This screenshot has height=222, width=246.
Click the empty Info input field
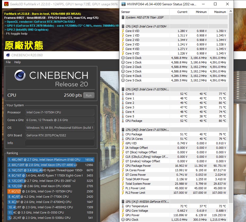click(60, 143)
